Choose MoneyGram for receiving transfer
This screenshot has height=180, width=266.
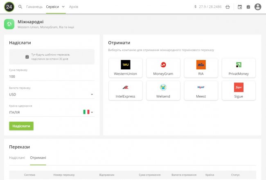(x=163, y=68)
